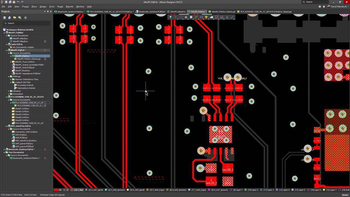The width and height of the screenshot is (350, 197).
Task: Select Fabrication.OutJob in the project tree
Action: (x=26, y=88)
